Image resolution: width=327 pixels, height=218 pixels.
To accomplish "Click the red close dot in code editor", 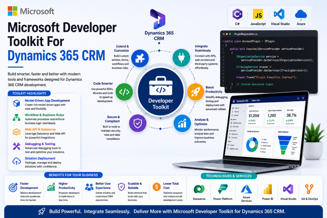I will tap(224, 34).
